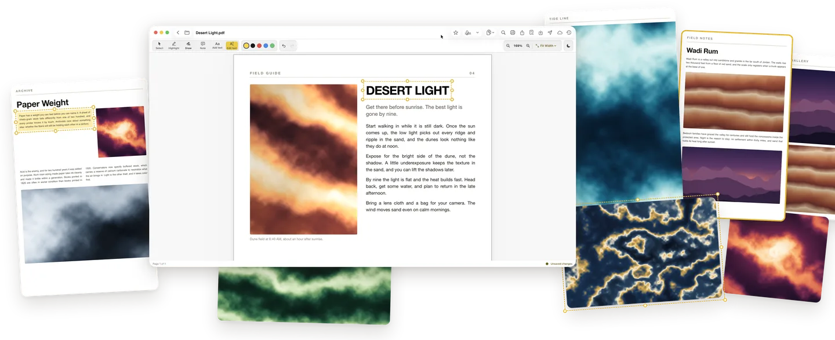
Task: Click the FIELD GUIDE page header
Action: [x=266, y=74]
